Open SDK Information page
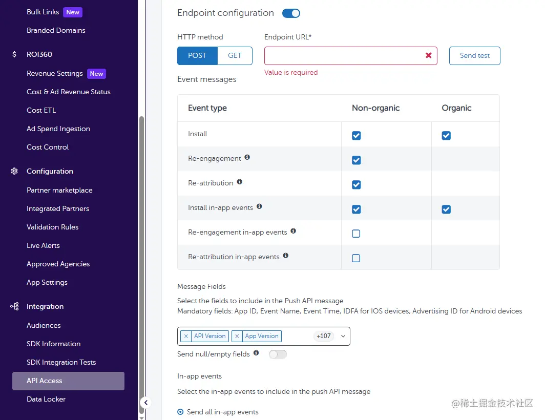The height and width of the screenshot is (420, 545). (x=53, y=344)
